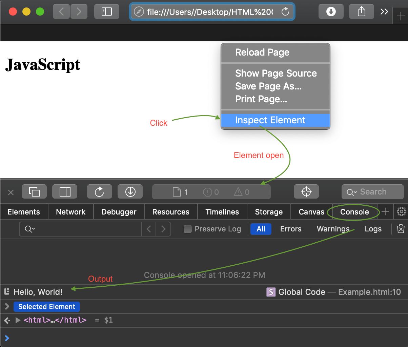Filter console to show only Errors
This screenshot has height=347, width=408.
pyautogui.click(x=290, y=229)
